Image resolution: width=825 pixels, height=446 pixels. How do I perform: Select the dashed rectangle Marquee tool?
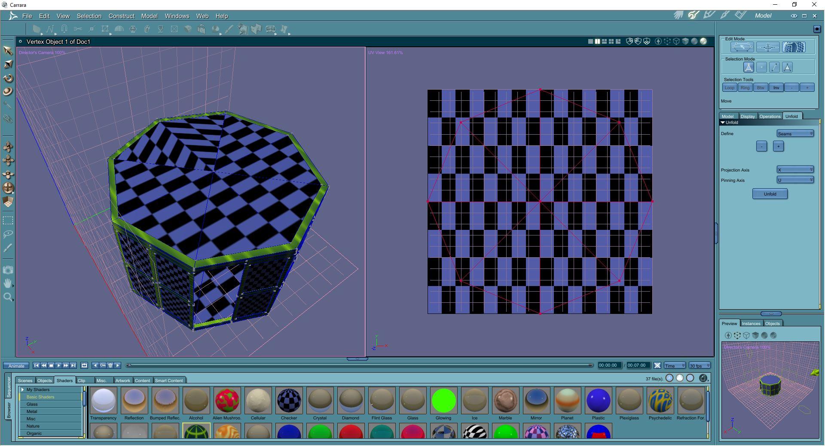8,220
